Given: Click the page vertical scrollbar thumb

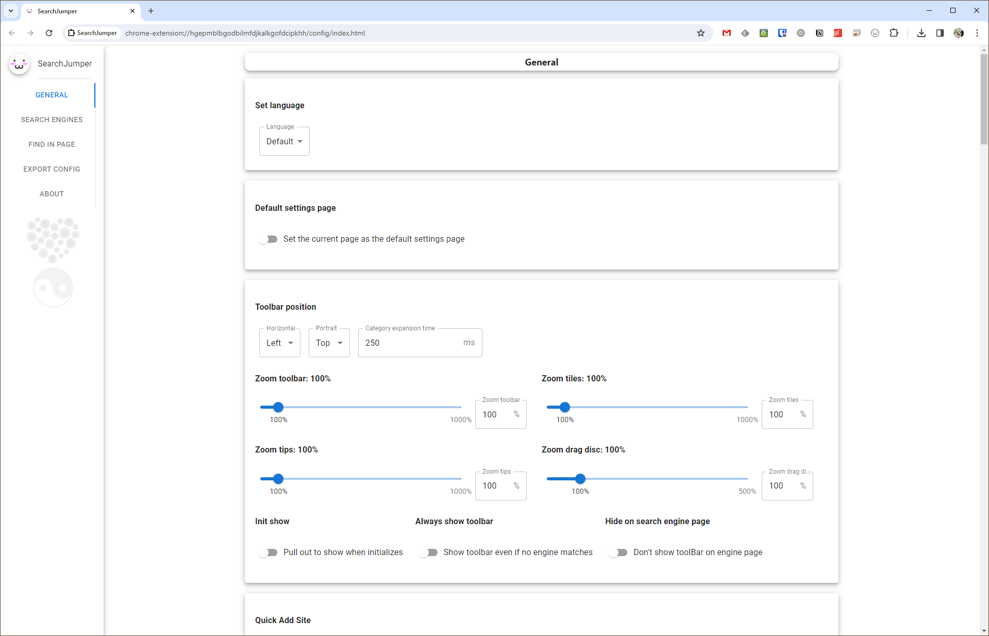Looking at the screenshot, I should [x=984, y=99].
